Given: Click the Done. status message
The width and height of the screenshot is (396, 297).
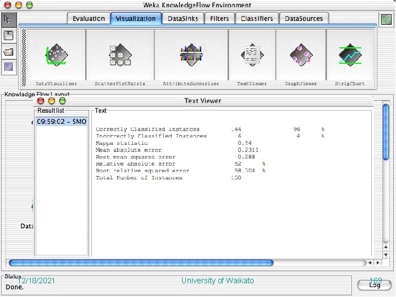Looking at the screenshot, I should click(14, 287).
